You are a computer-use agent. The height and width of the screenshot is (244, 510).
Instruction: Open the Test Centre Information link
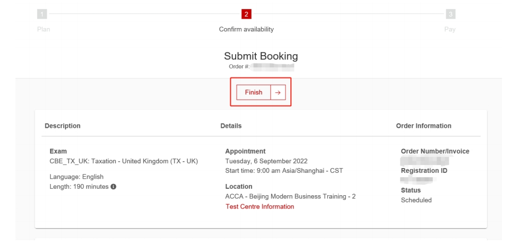click(260, 206)
